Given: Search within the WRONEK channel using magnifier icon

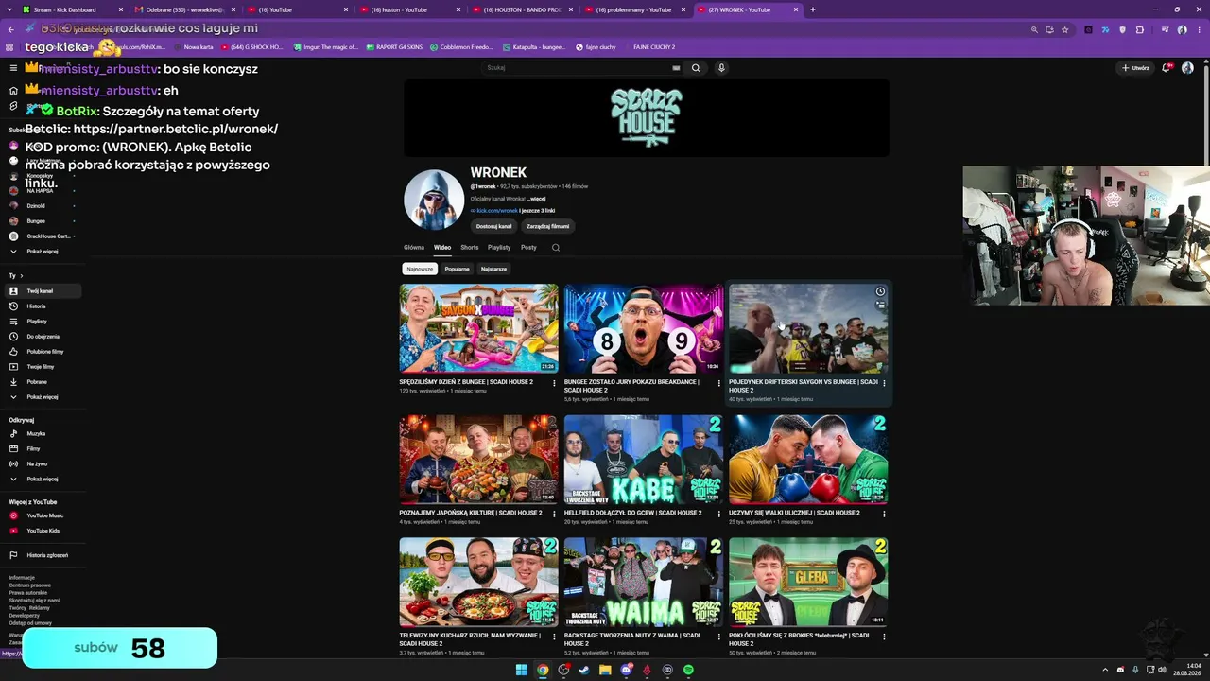Looking at the screenshot, I should [556, 248].
